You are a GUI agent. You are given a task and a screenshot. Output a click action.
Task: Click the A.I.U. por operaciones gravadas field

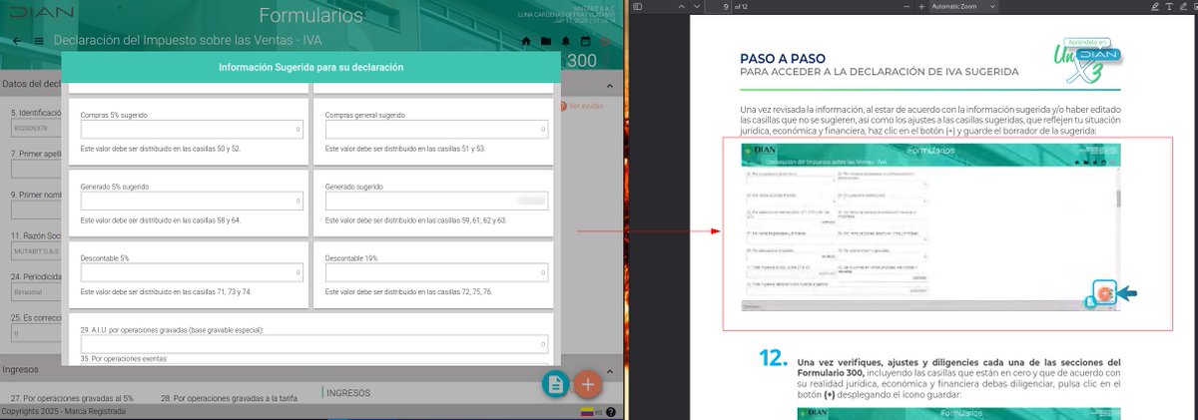coord(313,344)
